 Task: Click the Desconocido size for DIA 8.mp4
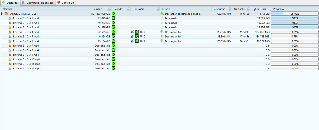click(103, 50)
